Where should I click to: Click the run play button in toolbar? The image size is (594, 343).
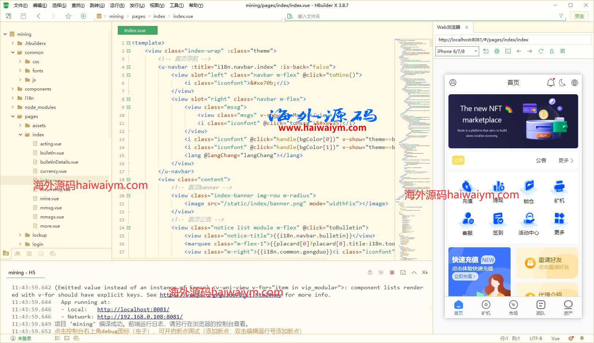click(83, 16)
